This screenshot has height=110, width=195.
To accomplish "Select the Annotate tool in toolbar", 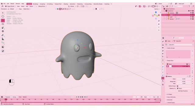I will click(3, 35).
